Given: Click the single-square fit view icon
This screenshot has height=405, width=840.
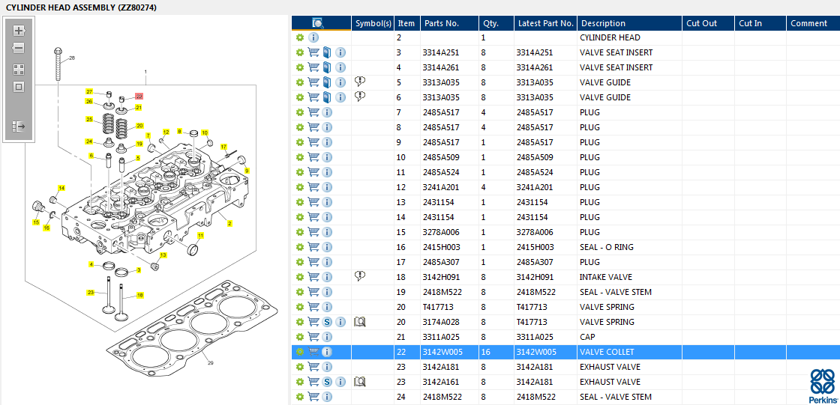Looking at the screenshot, I should pyautogui.click(x=19, y=87).
